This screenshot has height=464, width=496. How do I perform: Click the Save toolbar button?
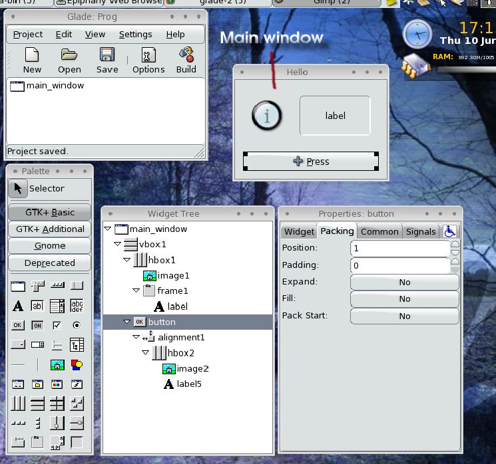tap(107, 60)
